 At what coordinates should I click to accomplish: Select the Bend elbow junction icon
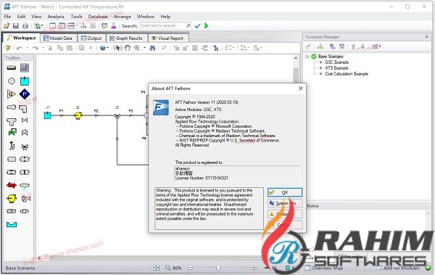point(24,108)
